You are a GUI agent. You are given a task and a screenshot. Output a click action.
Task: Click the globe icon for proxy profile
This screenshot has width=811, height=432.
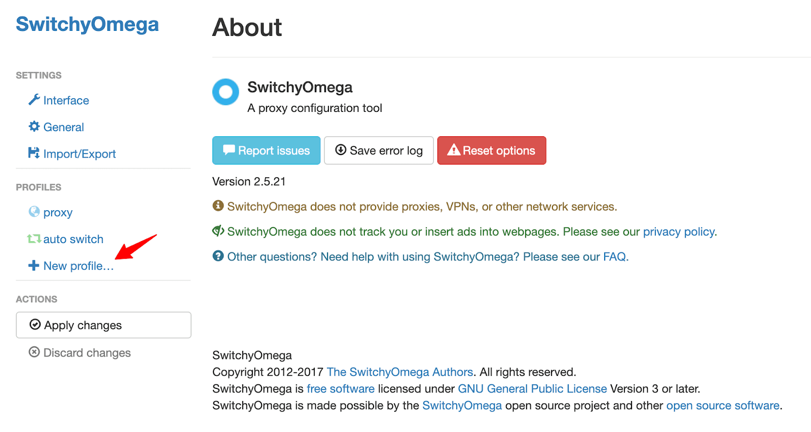(34, 212)
